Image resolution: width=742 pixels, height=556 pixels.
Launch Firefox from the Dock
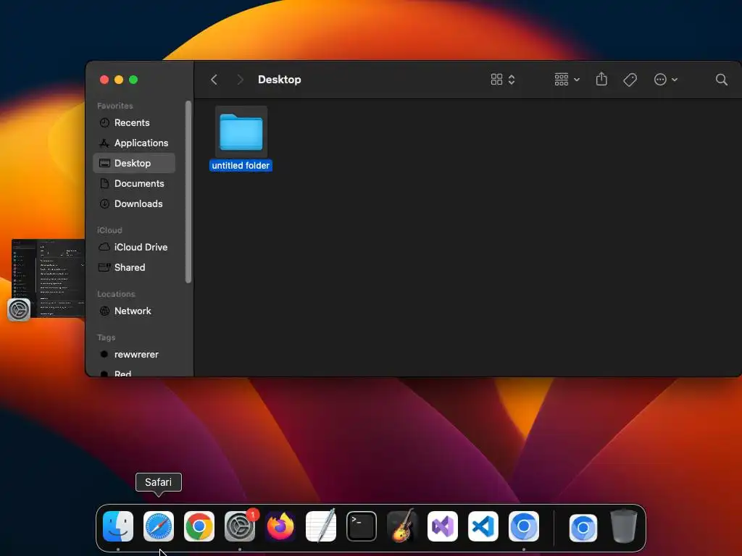pyautogui.click(x=280, y=526)
